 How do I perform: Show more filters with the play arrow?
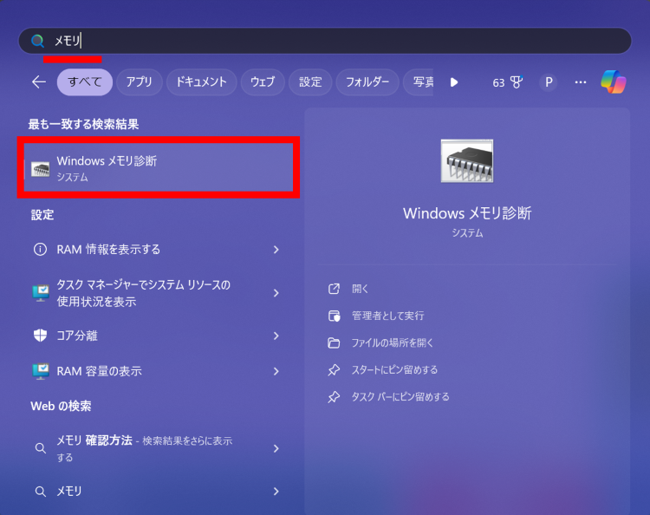point(454,82)
